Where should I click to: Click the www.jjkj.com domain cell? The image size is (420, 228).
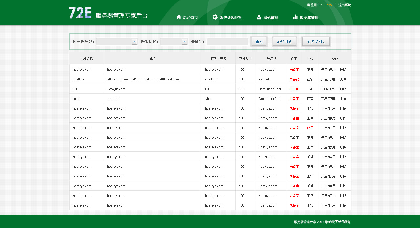pyautogui.click(x=116, y=89)
